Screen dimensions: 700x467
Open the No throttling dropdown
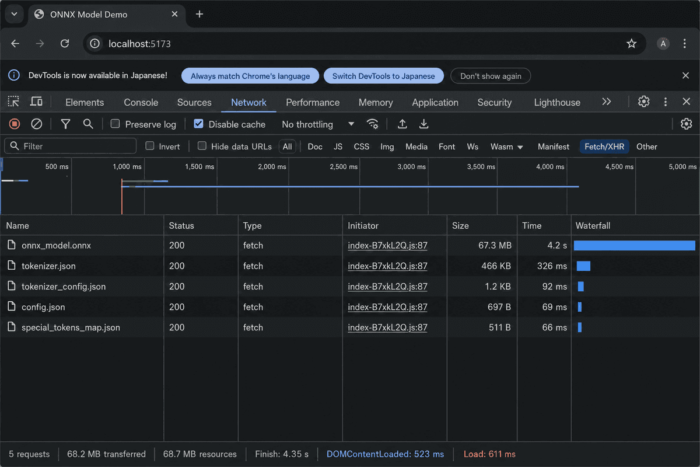pyautogui.click(x=318, y=124)
